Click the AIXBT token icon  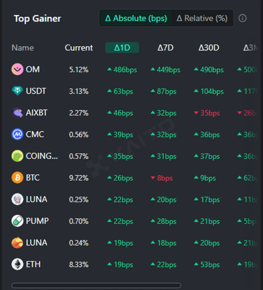[x=17, y=113]
